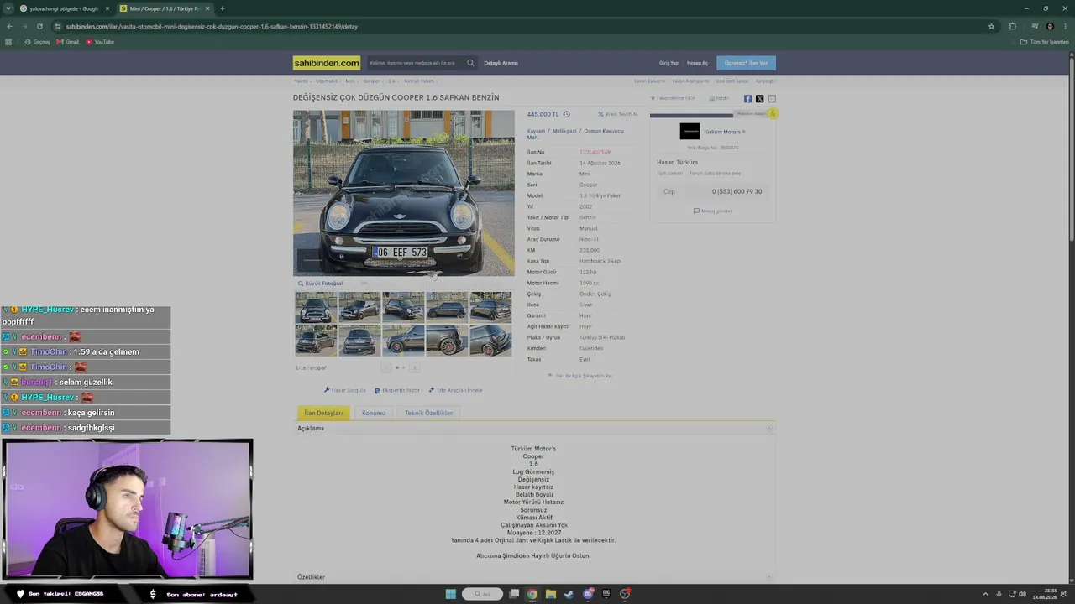Report listing via İlan ile İlgili Şikayetim Var
The height and width of the screenshot is (604, 1075).
(579, 376)
